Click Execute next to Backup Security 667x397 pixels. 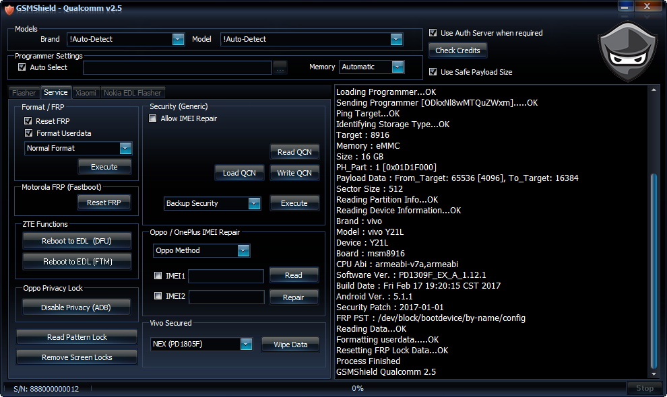pyautogui.click(x=294, y=204)
